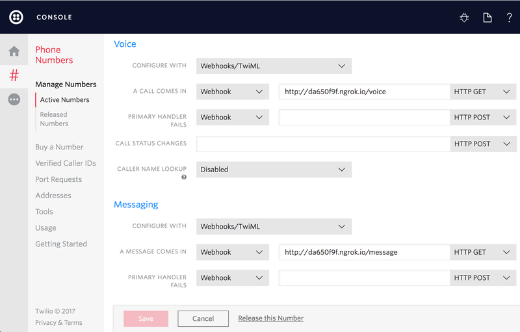
Task: Click messaging primary handler fails URL field
Action: pyautogui.click(x=364, y=277)
